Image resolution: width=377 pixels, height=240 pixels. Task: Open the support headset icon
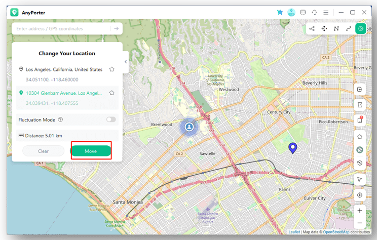314,12
